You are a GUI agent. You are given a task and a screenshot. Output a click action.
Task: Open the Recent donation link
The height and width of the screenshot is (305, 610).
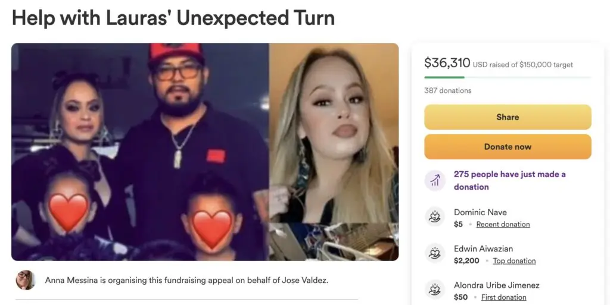pyautogui.click(x=503, y=224)
